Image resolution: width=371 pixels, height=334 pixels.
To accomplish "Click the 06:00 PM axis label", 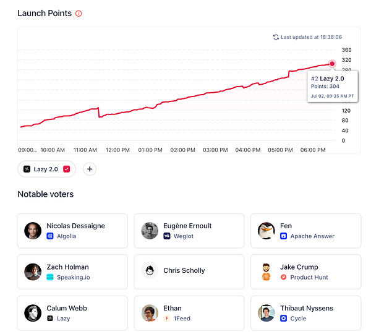I will point(313,150).
